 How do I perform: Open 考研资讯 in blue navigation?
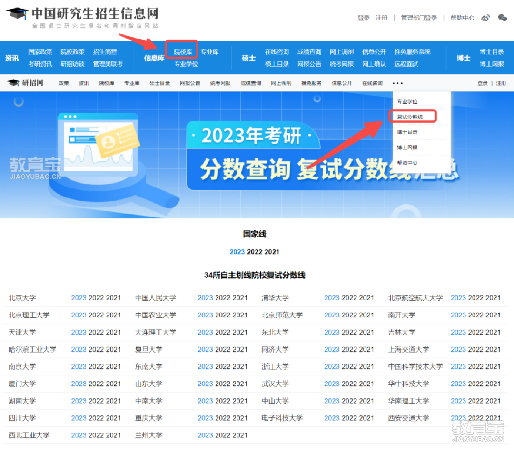40,64
